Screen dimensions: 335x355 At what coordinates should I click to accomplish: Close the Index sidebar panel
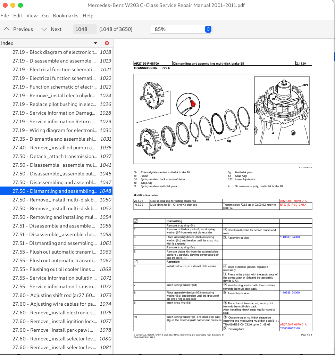point(107,43)
